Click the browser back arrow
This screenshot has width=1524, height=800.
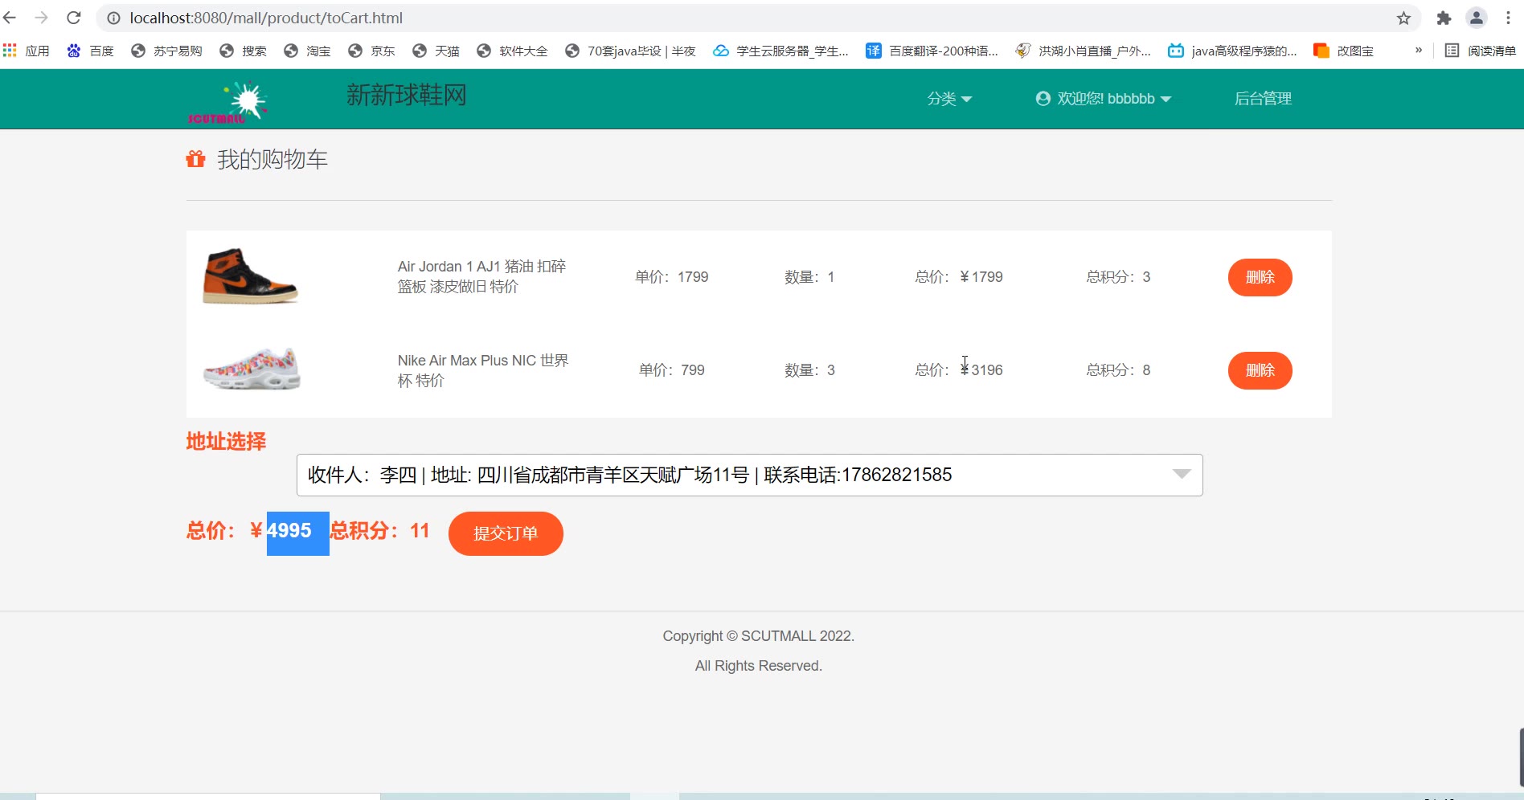coord(10,18)
